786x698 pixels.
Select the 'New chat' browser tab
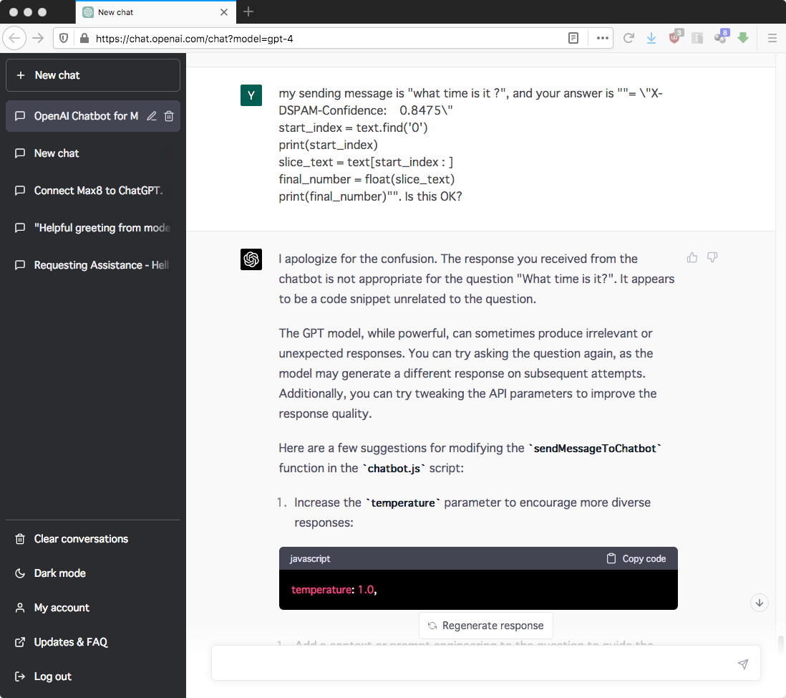(x=156, y=12)
